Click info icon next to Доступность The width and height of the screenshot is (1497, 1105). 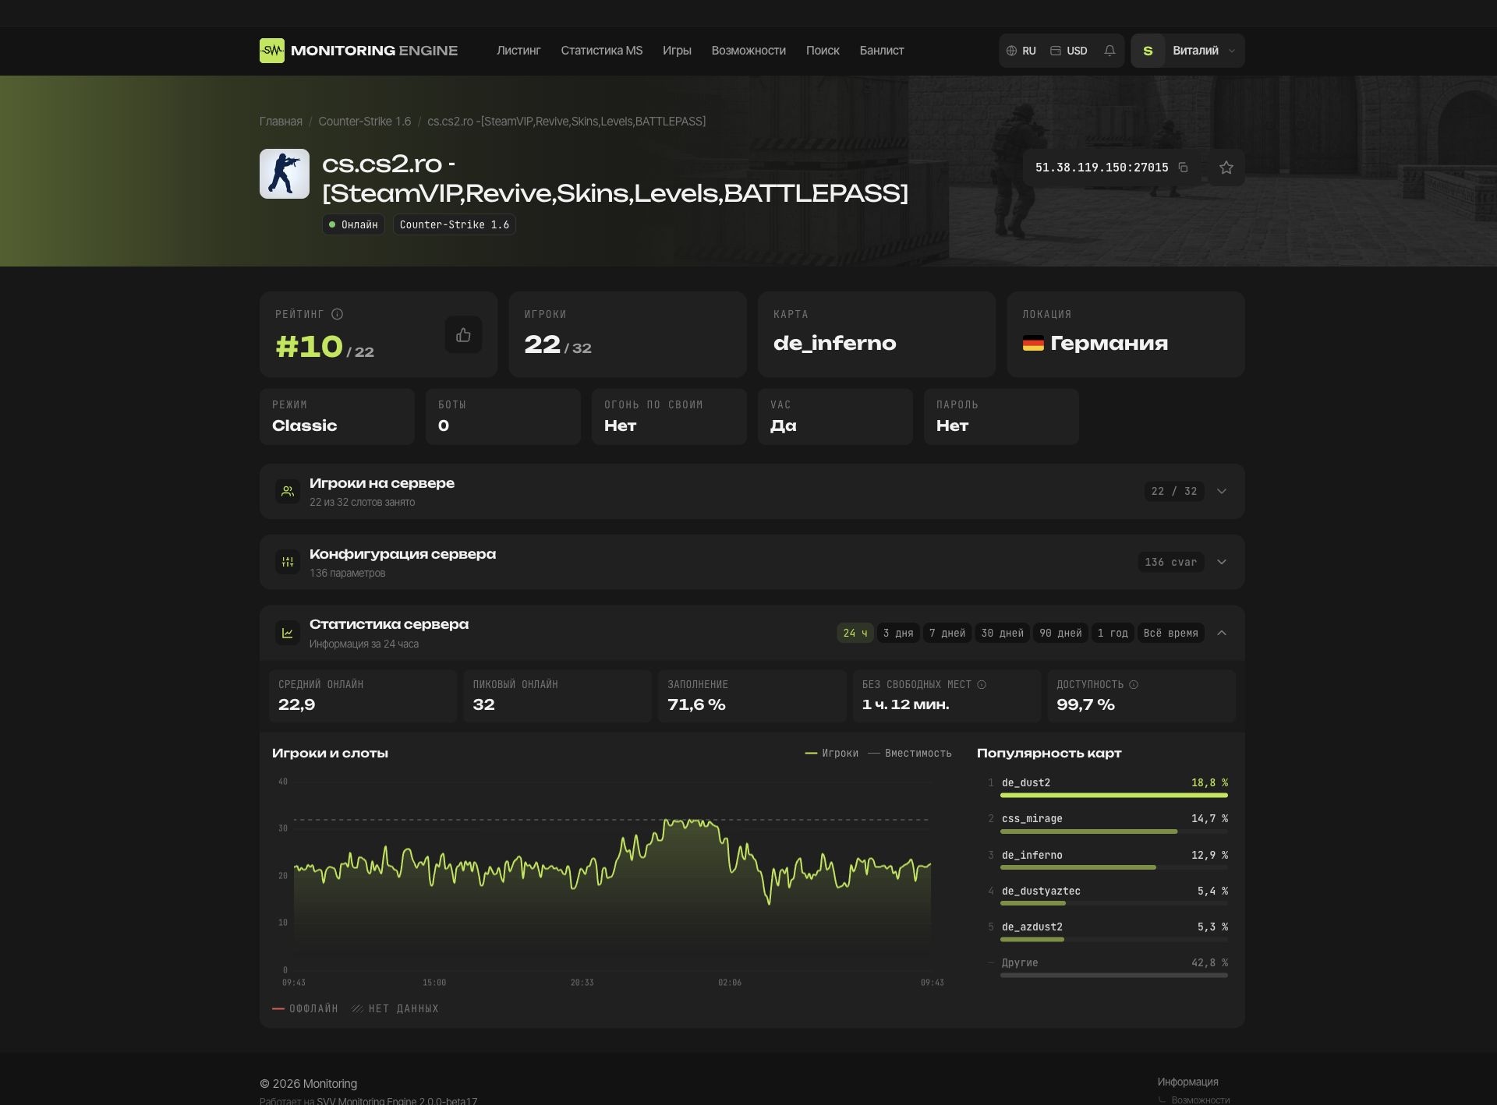(x=1134, y=684)
